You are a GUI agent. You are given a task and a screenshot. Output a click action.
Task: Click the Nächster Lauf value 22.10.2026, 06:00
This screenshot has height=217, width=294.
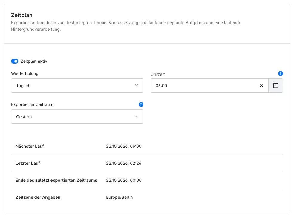124,146
